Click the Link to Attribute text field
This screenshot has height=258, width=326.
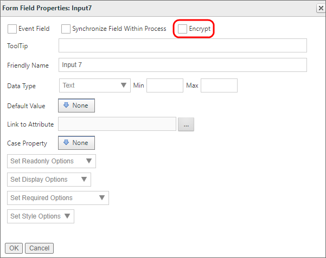[x=117, y=124]
